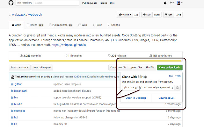This screenshot has width=204, height=127.
Task: Open the Watch dropdown button
Action: click(125, 15)
